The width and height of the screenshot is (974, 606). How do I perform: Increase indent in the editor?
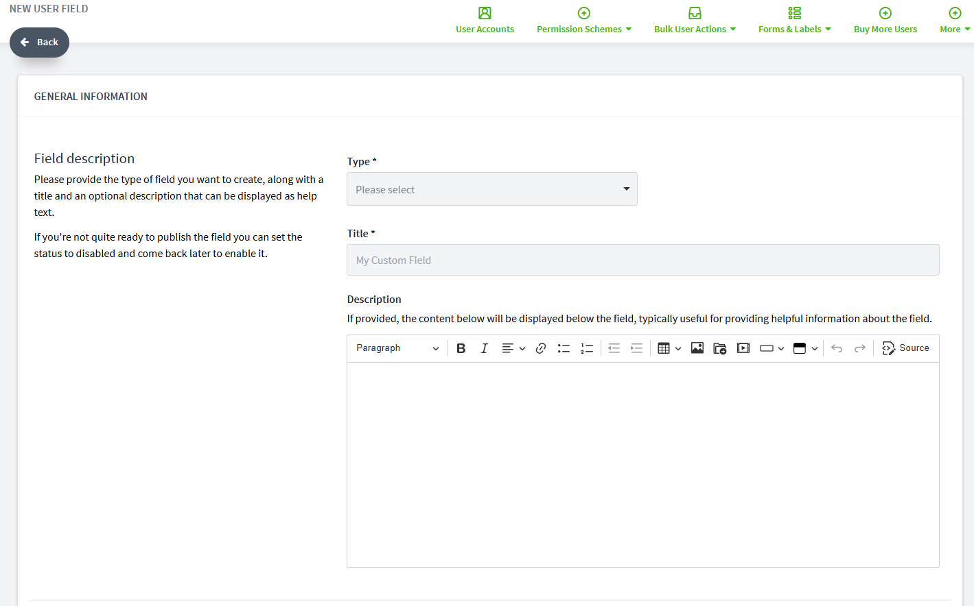pyautogui.click(x=637, y=348)
